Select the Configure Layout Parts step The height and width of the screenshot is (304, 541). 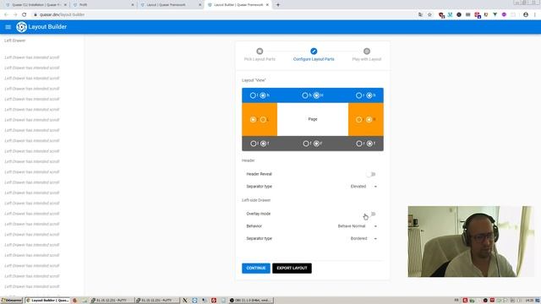314,54
